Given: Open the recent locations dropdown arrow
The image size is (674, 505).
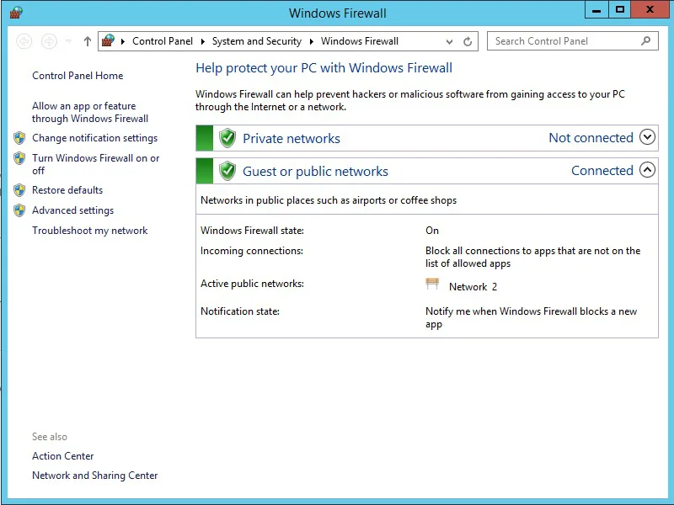Looking at the screenshot, I should (x=68, y=41).
